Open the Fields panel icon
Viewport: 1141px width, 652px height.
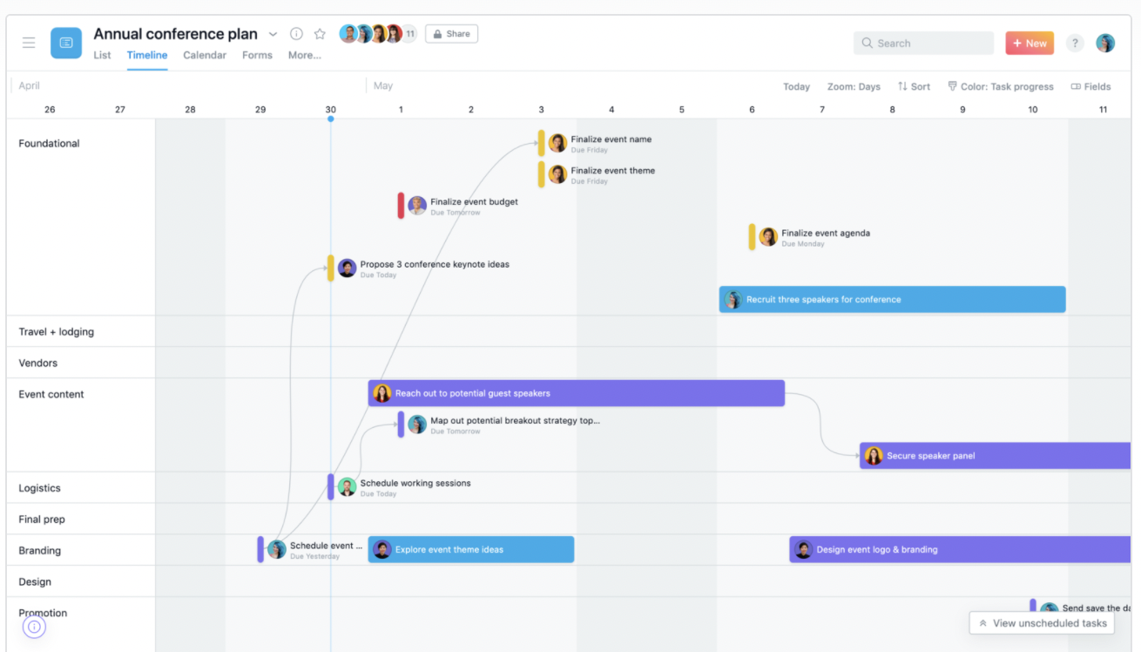point(1077,86)
